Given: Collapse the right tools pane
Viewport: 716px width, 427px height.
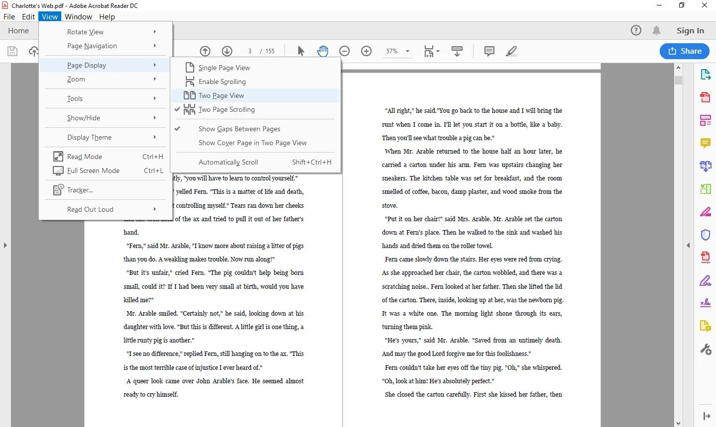Looking at the screenshot, I should pyautogui.click(x=706, y=416).
